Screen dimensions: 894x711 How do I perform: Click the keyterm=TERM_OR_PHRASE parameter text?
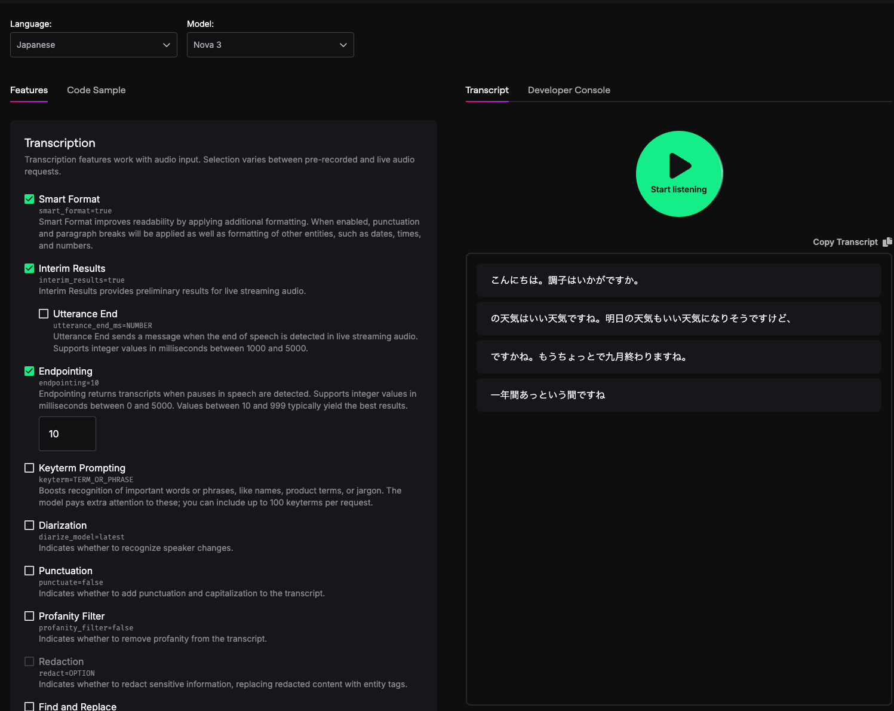(86, 480)
